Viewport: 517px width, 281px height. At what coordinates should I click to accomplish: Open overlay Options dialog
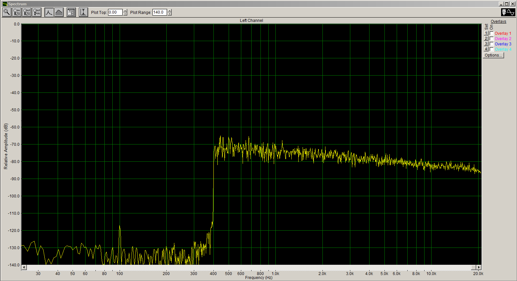click(x=493, y=55)
